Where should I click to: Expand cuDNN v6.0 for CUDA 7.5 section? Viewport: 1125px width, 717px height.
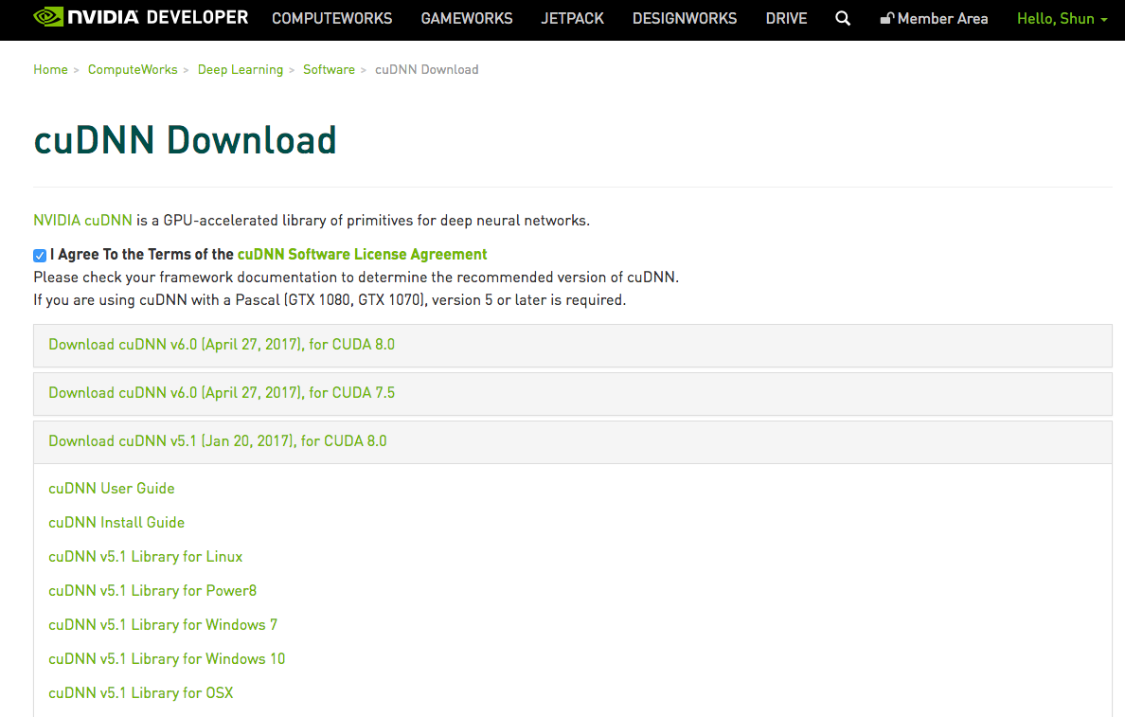click(x=573, y=393)
